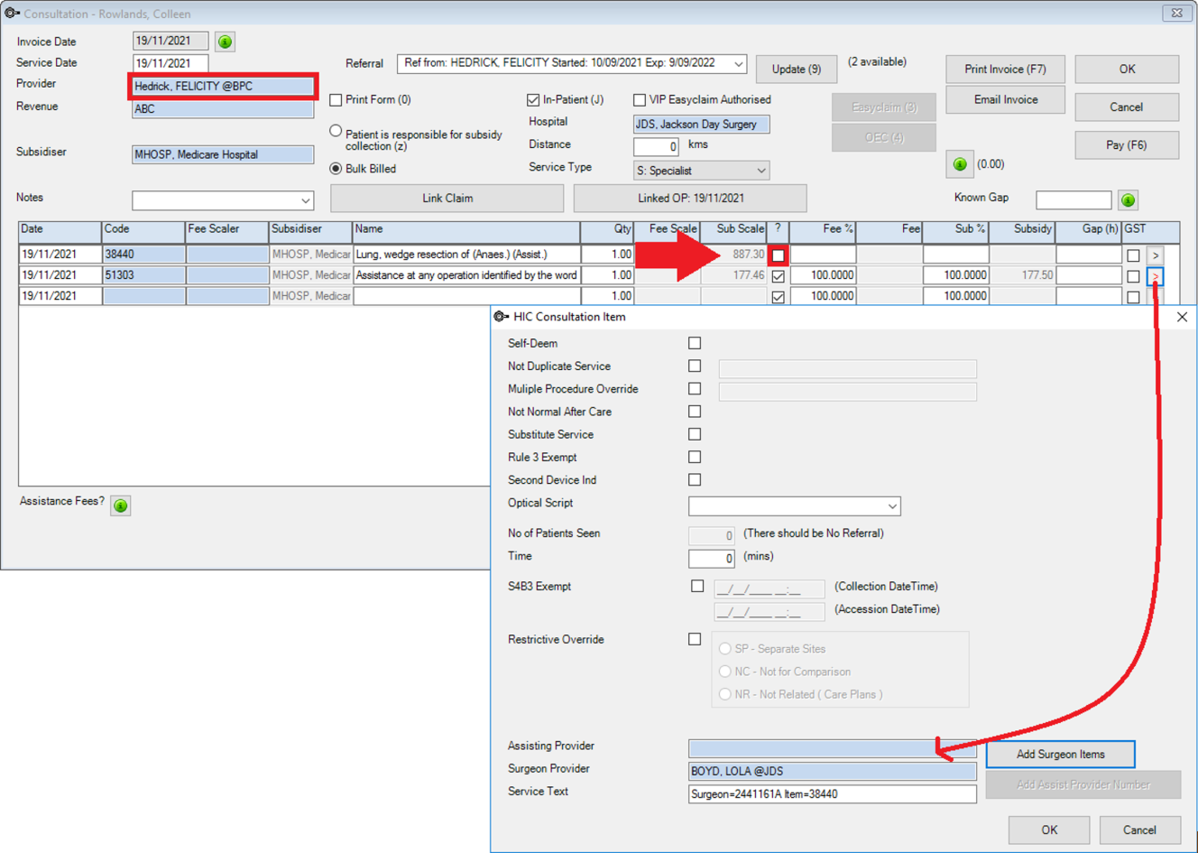Click the Distance kms field
This screenshot has width=1198, height=853.
pyautogui.click(x=656, y=146)
